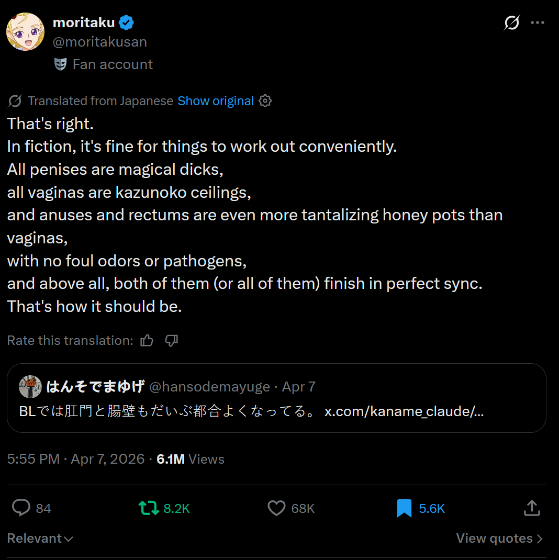Viewport: 559px width, 560px height.
Task: Click the quoted post author avatar
Action: coord(30,387)
